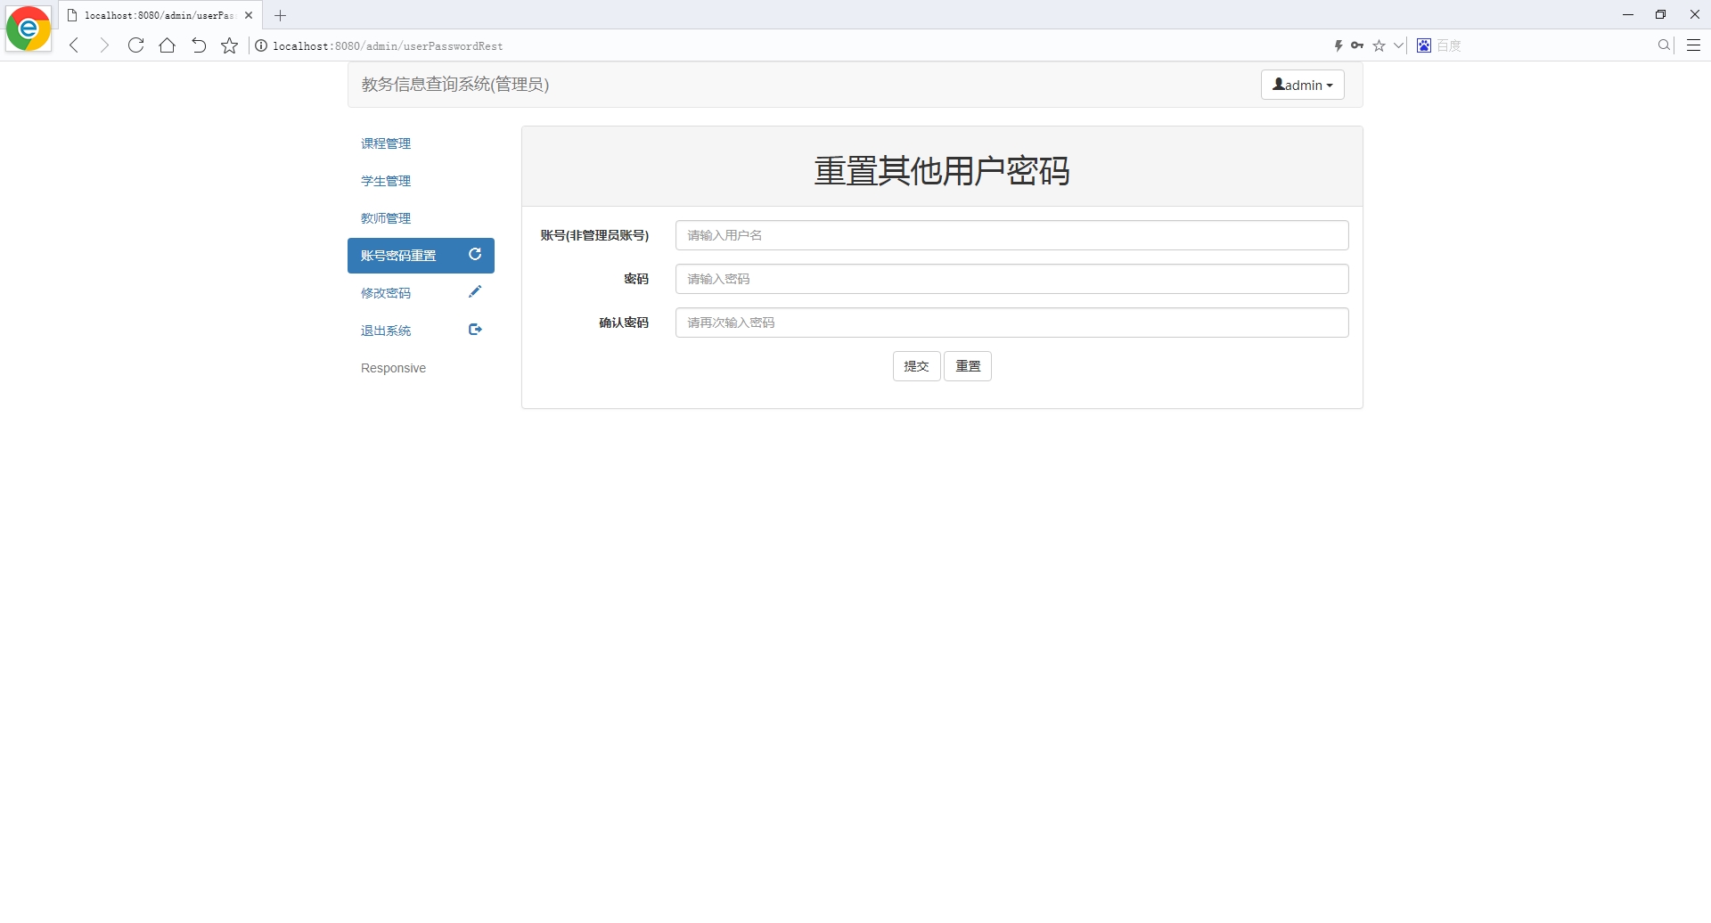
Task: Click the favorites star beside key icon
Action: pyautogui.click(x=1379, y=45)
